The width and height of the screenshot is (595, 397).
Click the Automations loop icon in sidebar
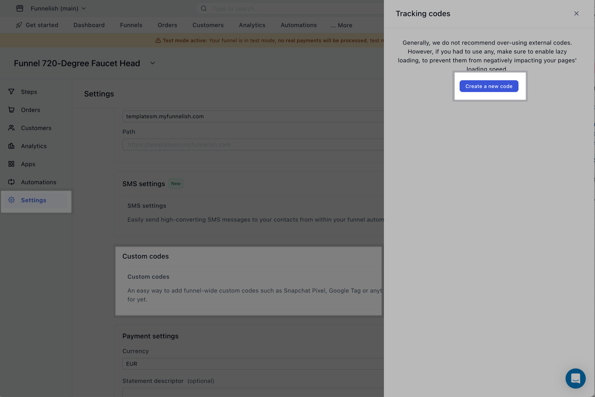[11, 182]
